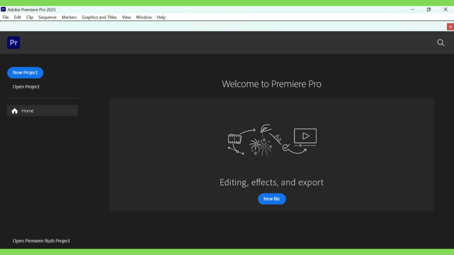The image size is (454, 255).
Task: Select the Home sidebar item
Action: [x=43, y=111]
